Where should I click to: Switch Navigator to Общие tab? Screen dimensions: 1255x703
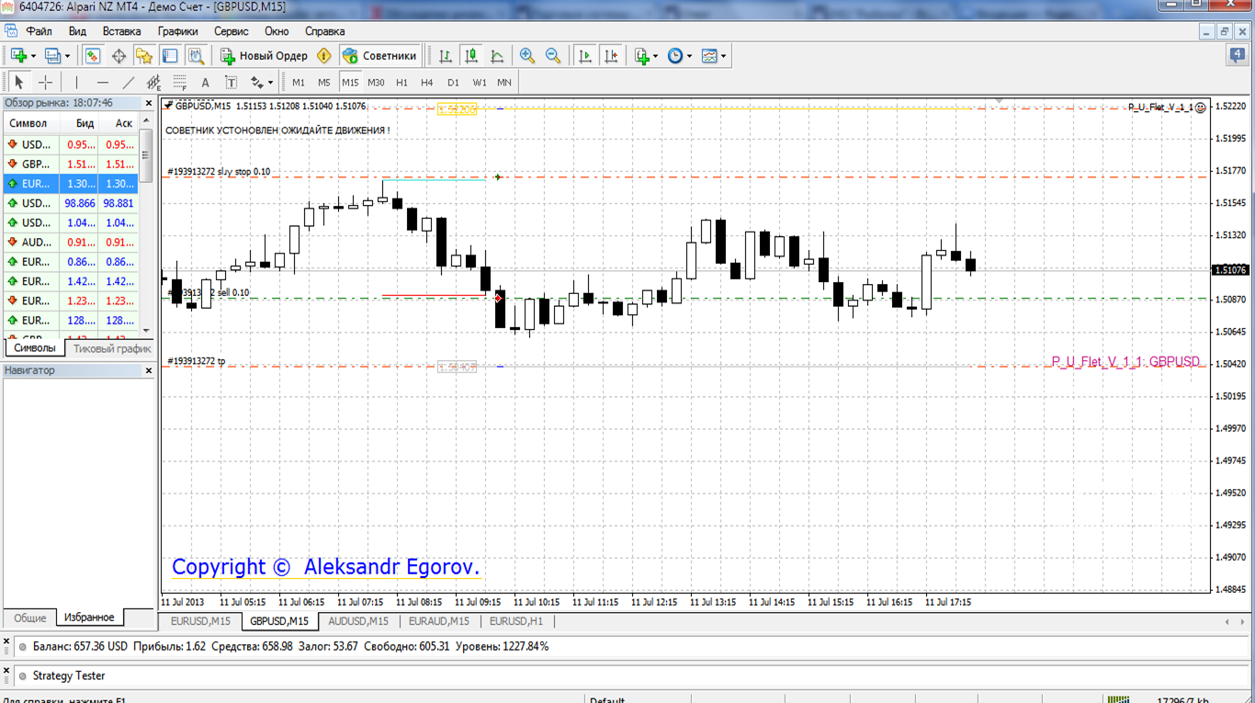point(30,618)
